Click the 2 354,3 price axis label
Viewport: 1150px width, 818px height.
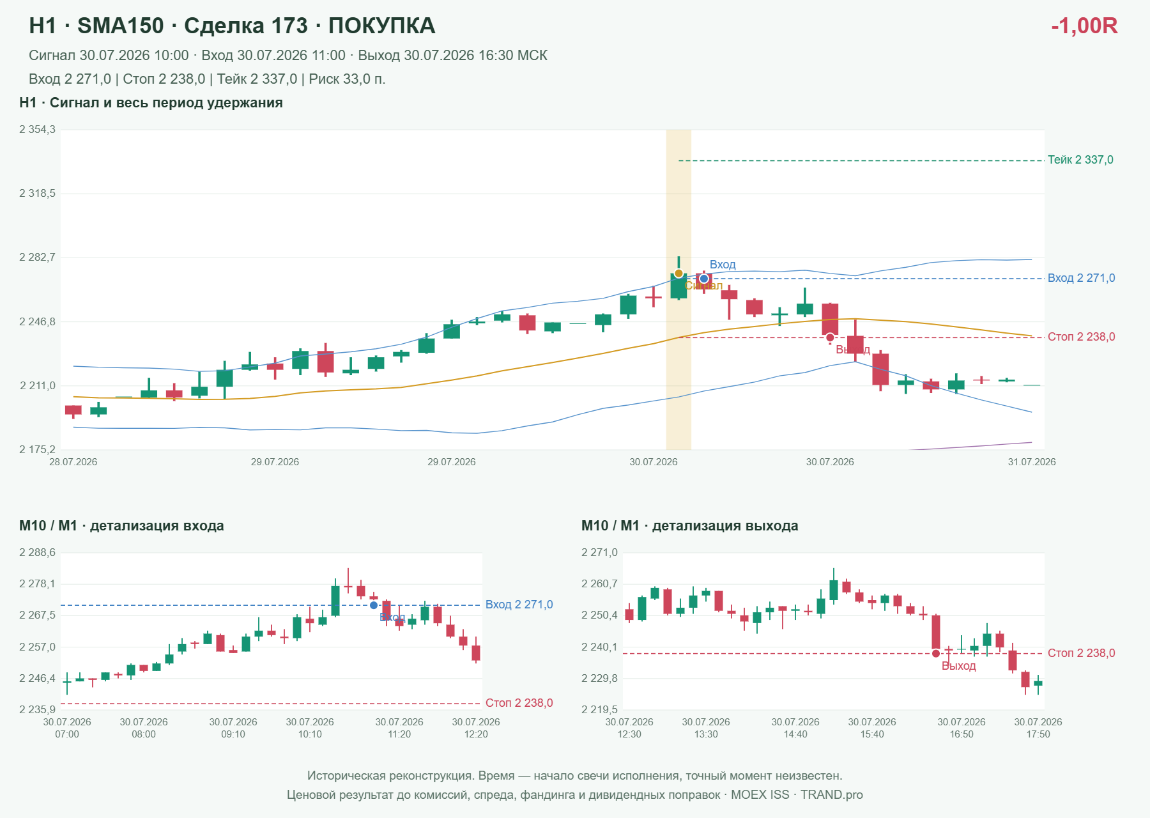coord(38,130)
